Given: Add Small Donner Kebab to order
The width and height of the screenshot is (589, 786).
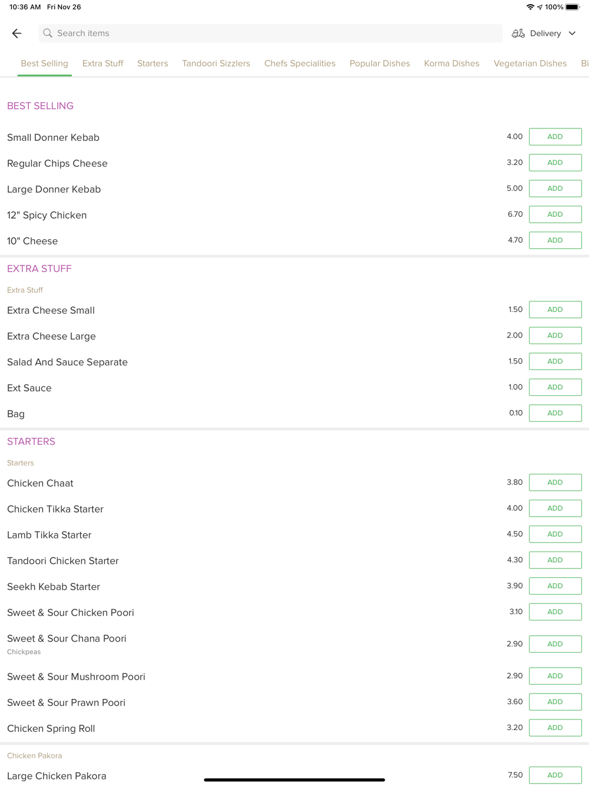Looking at the screenshot, I should click(555, 137).
